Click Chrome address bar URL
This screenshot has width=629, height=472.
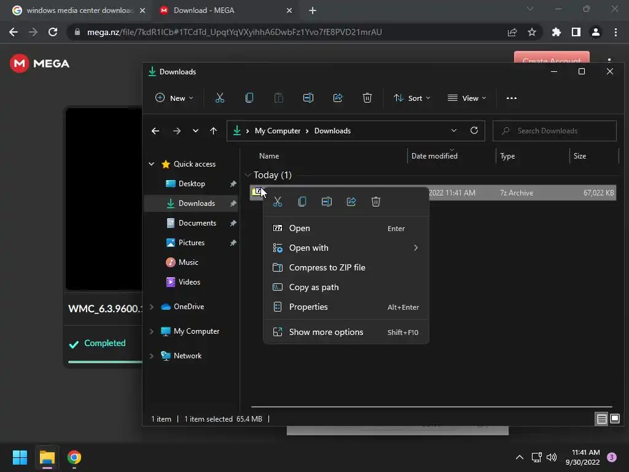pos(234,32)
